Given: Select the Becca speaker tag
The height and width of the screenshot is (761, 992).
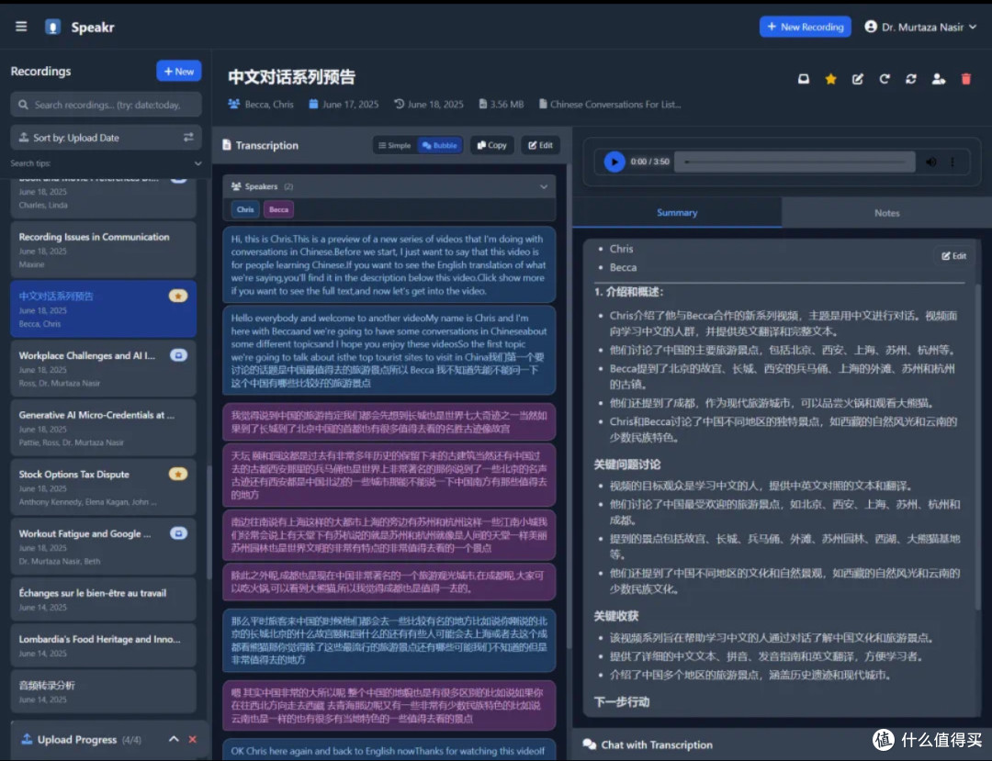Looking at the screenshot, I should pos(278,210).
